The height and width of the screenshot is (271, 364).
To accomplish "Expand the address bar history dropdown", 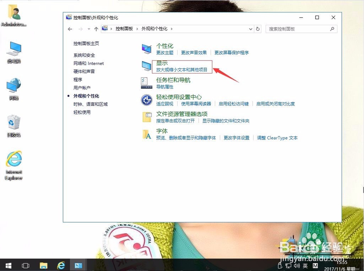I will [250, 29].
